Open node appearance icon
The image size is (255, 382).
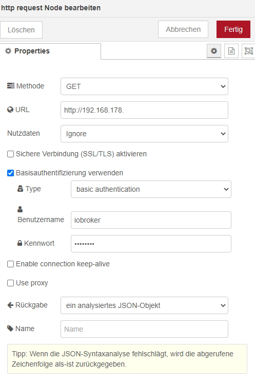click(x=248, y=51)
